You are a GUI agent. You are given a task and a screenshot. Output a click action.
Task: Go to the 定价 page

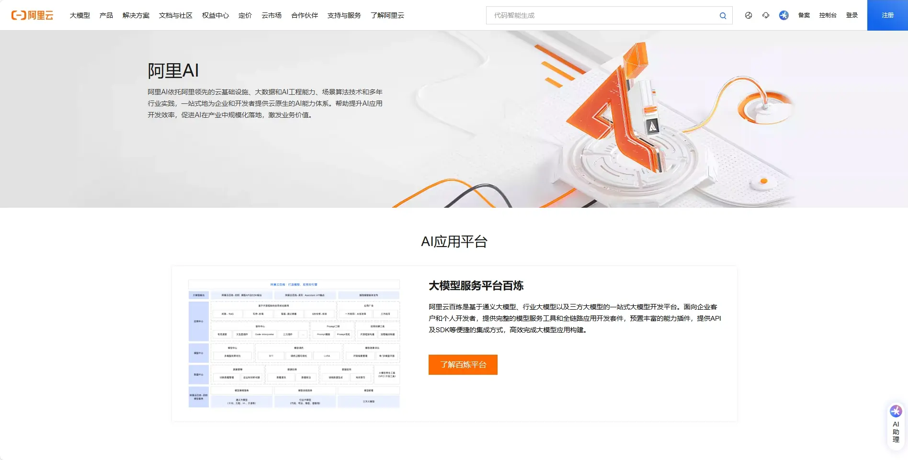click(x=245, y=15)
